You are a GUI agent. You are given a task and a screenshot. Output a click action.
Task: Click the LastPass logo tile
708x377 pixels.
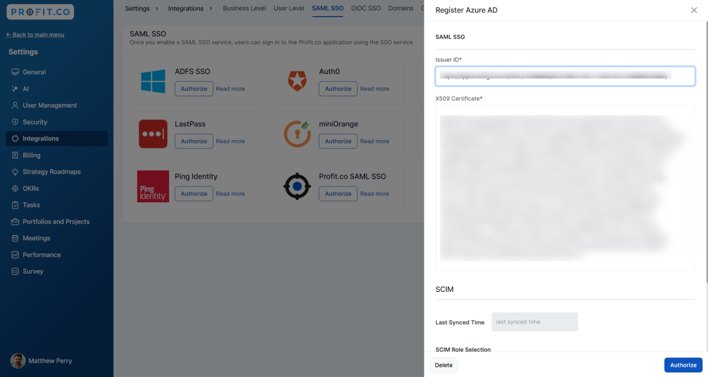pyautogui.click(x=153, y=134)
